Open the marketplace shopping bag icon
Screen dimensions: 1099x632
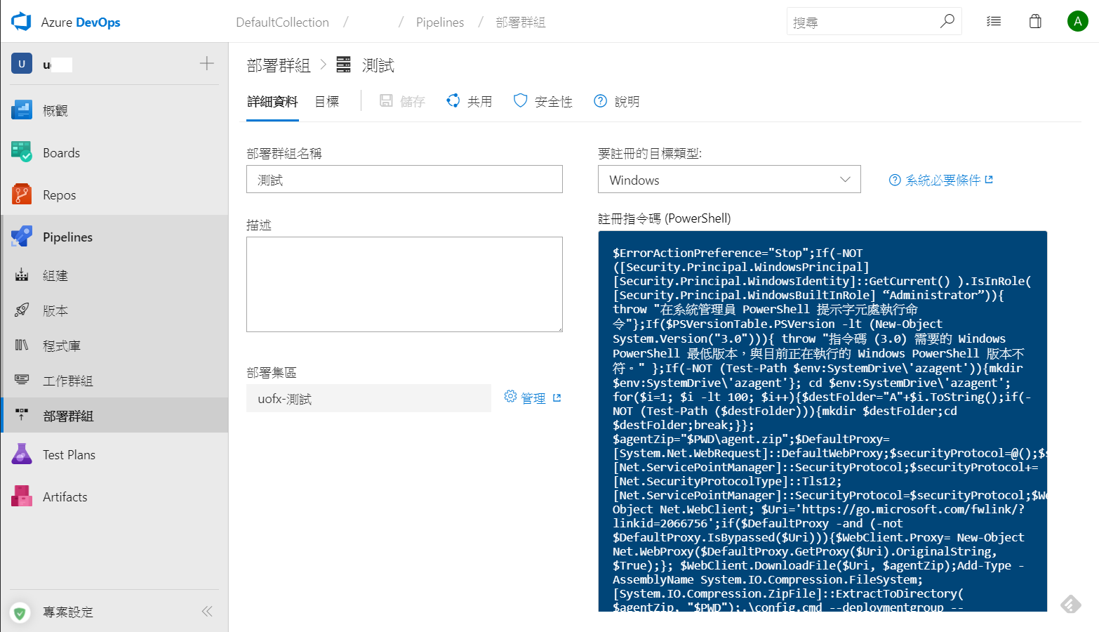[x=1035, y=21]
